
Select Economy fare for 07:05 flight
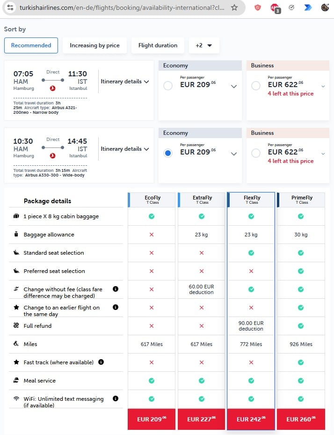pos(168,85)
